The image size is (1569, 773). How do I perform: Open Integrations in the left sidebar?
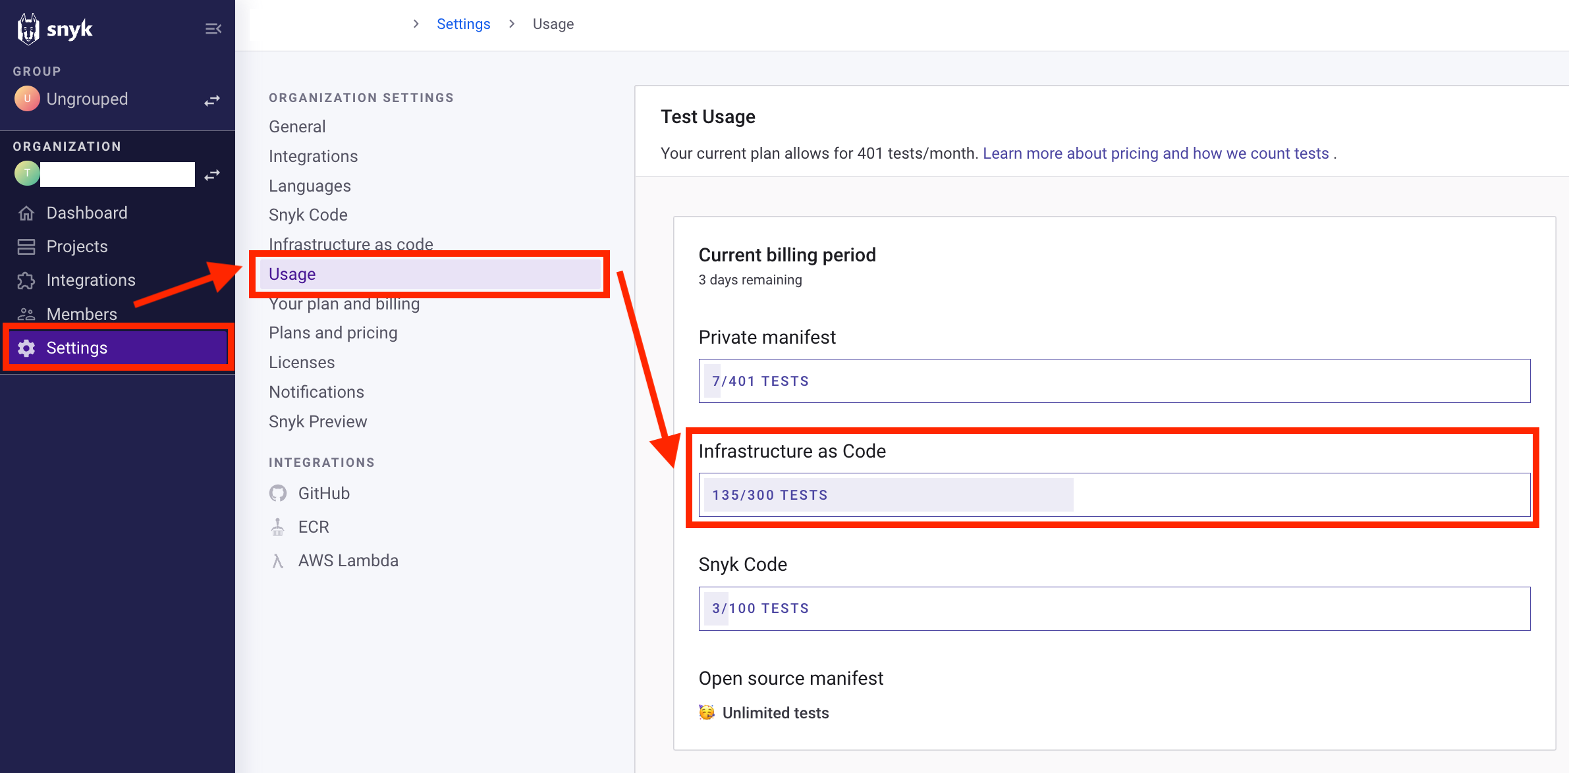91,280
